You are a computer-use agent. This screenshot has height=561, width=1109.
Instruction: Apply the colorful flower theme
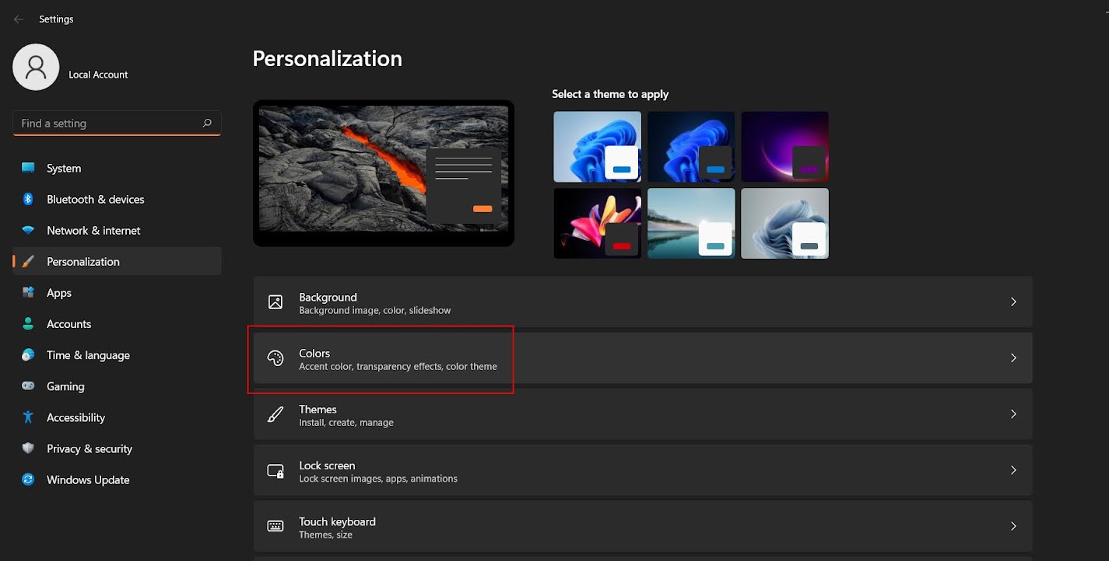click(597, 223)
